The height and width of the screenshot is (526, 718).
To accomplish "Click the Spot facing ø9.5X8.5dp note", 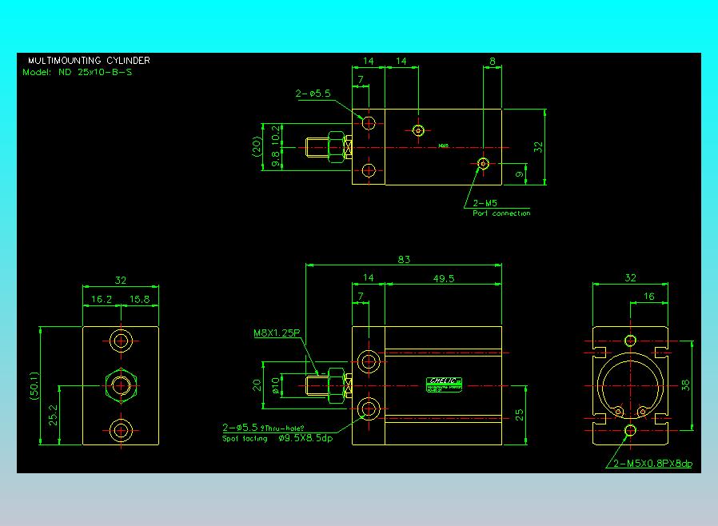I will pos(277,438).
